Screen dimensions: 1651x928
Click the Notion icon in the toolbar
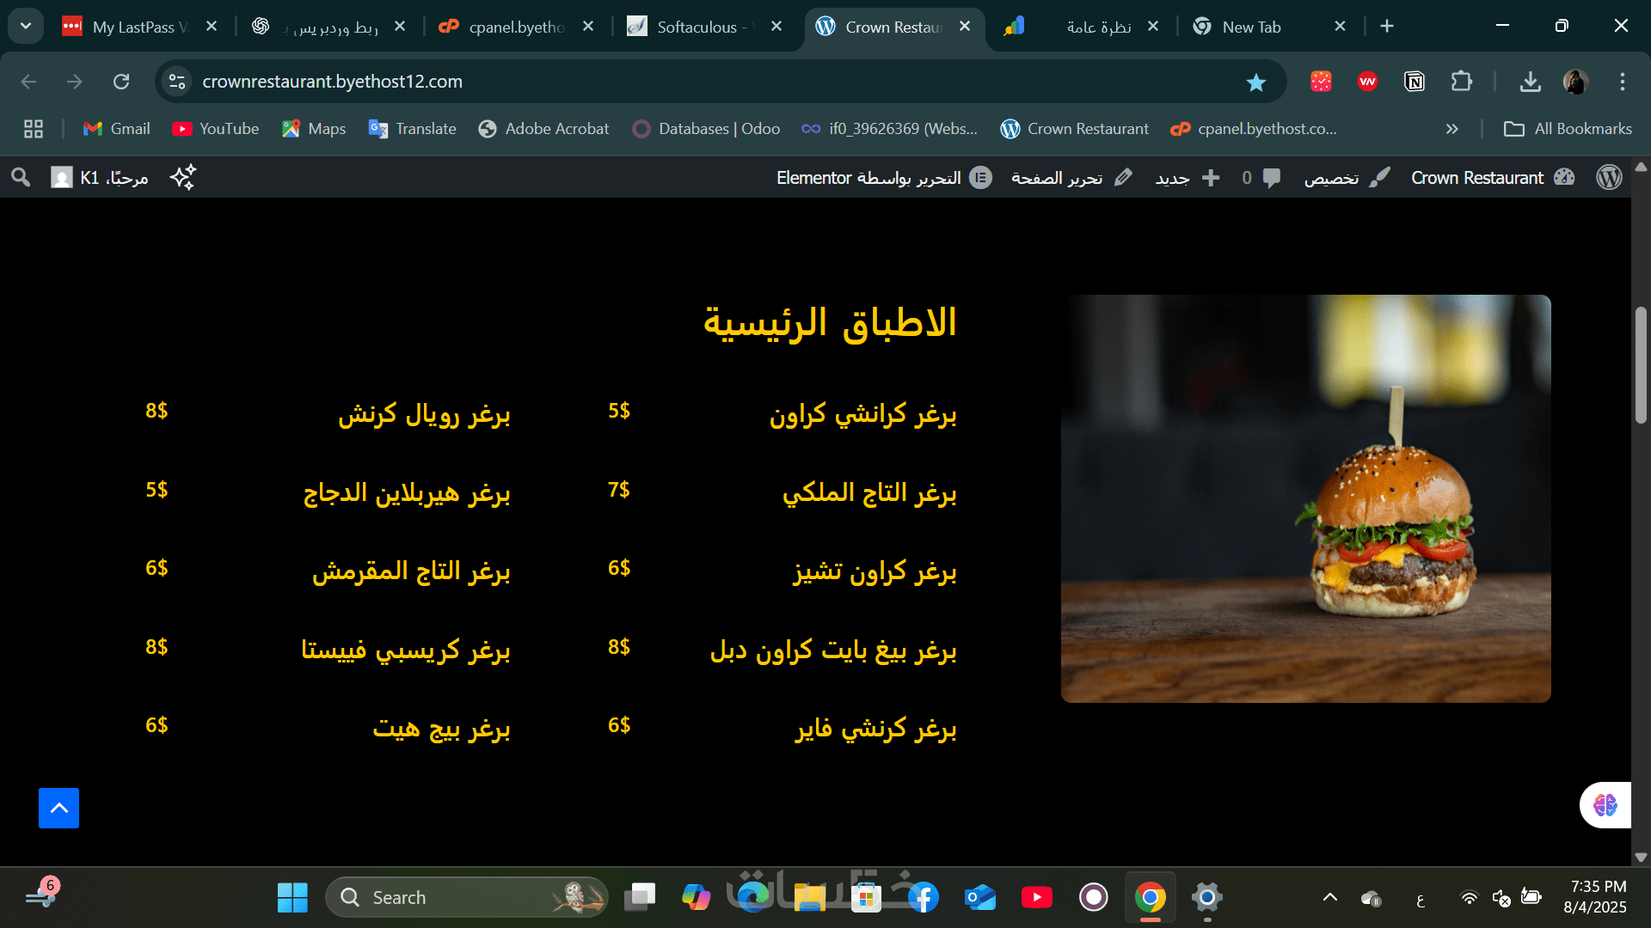(x=1414, y=82)
